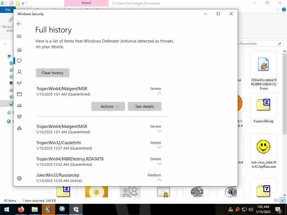Image resolution: width=287 pixels, height=215 pixels.
Task: Open Firewall & network protection icon
Action: pyautogui.click(x=19, y=83)
